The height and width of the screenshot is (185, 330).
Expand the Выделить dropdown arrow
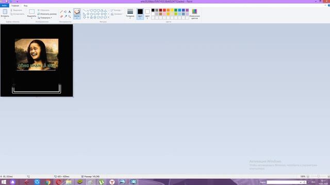pos(32,18)
